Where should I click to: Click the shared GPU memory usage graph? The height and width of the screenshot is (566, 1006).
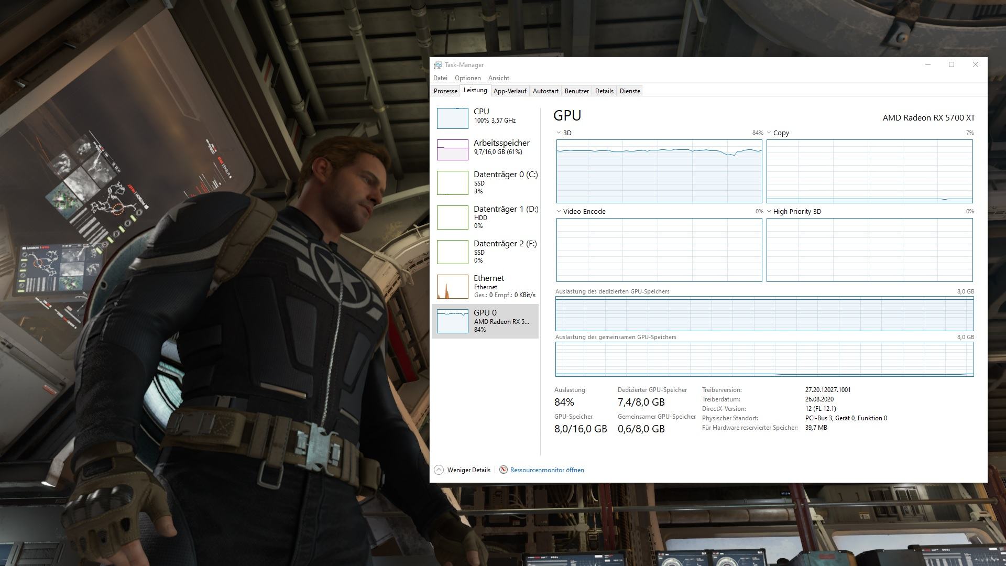point(764,360)
